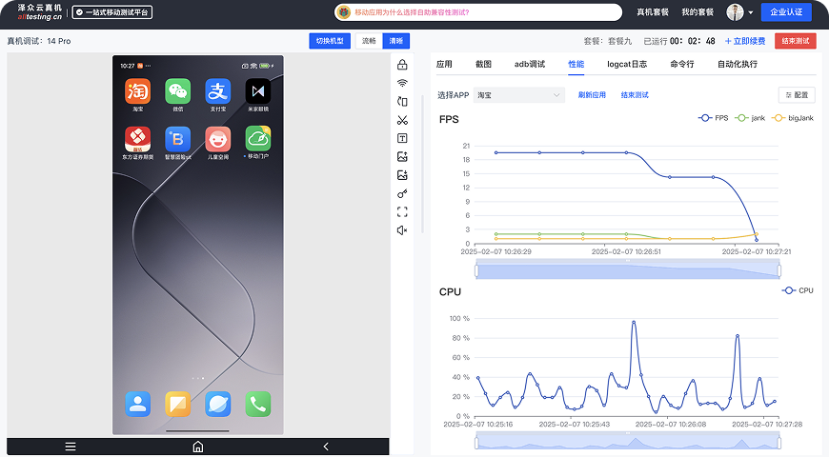Tap the phone home navigation button
The width and height of the screenshot is (829, 457).
click(x=198, y=447)
